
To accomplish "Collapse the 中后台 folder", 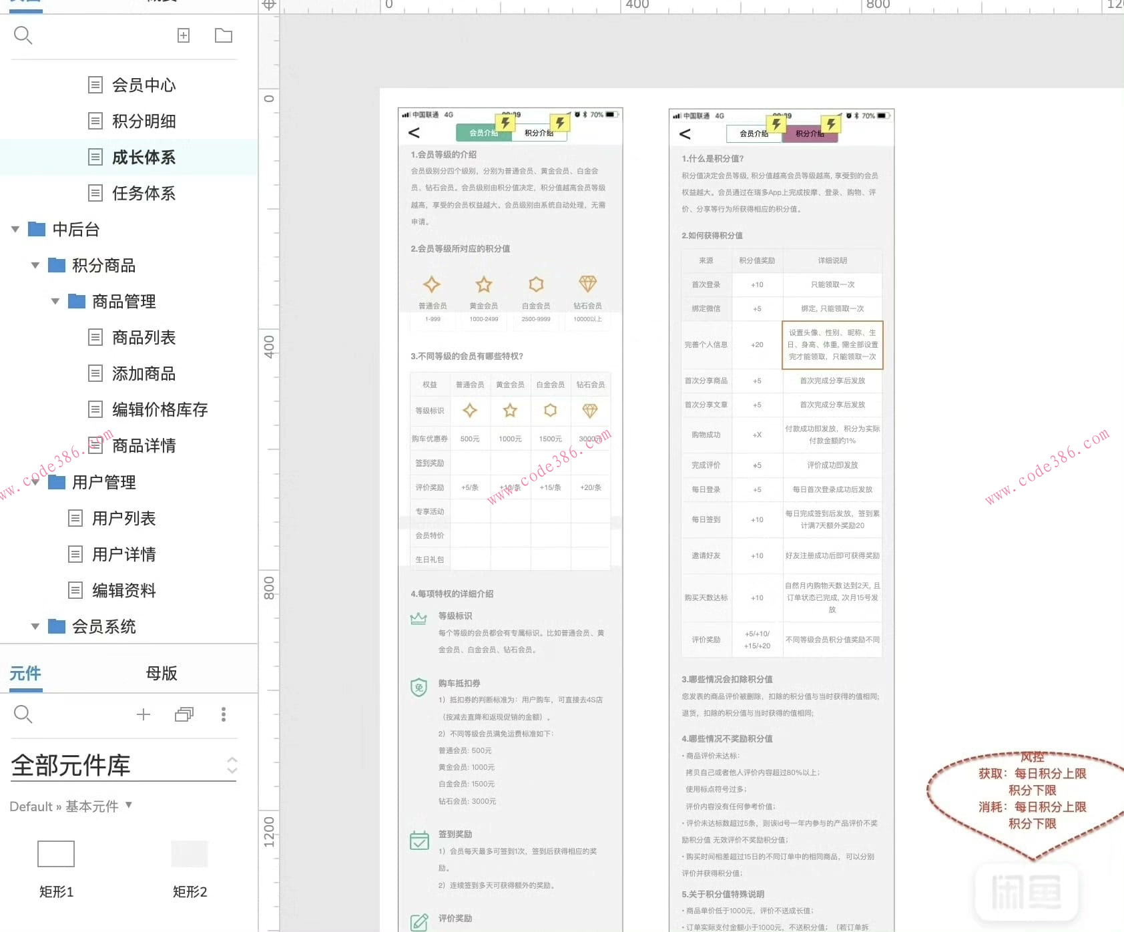I will [15, 229].
